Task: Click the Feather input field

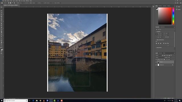Action: coord(21,3)
